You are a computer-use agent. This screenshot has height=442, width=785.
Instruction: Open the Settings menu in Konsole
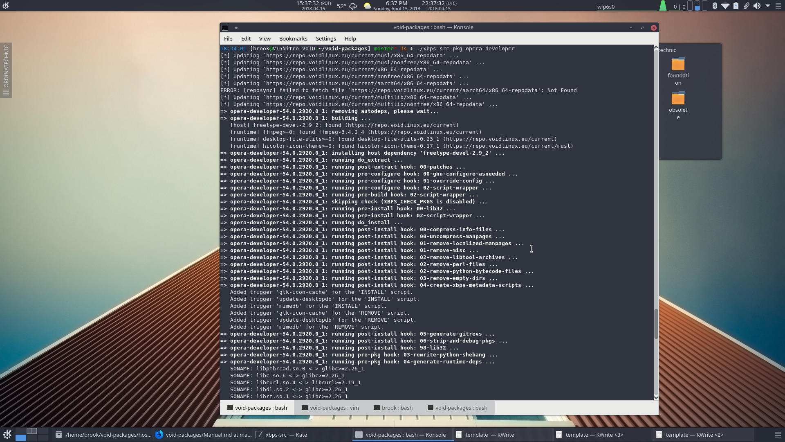(x=326, y=38)
